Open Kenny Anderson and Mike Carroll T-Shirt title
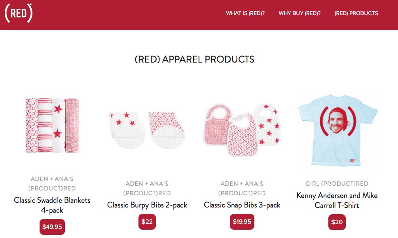 [337, 200]
